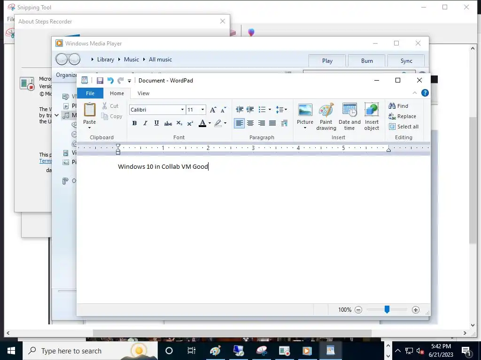Click Find in the Editing group

pos(398,106)
